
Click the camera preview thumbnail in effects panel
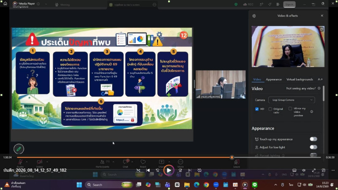point(288,46)
